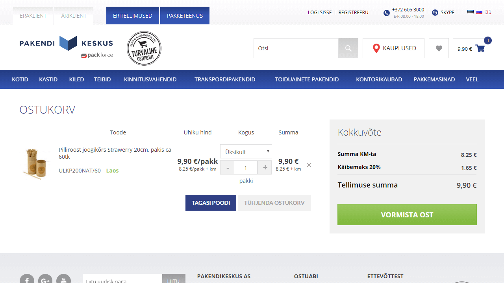Click the Pakendikeskus AS footer heading
Image resolution: width=504 pixels, height=283 pixels.
pyautogui.click(x=224, y=276)
